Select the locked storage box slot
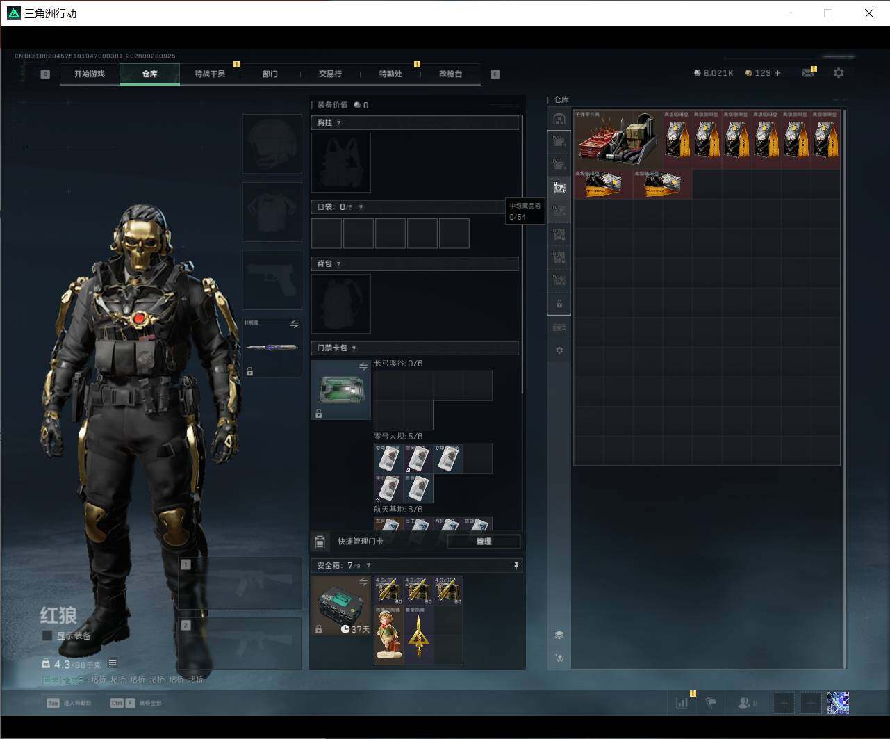This screenshot has width=890, height=739. click(x=559, y=304)
